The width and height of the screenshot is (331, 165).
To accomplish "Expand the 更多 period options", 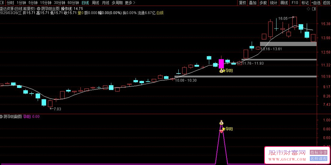I will [130, 3].
